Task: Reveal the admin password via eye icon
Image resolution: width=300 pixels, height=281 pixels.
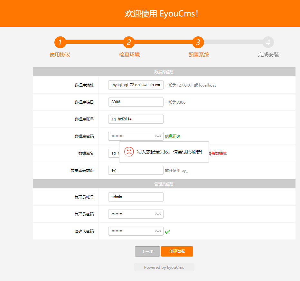Action: (x=158, y=214)
